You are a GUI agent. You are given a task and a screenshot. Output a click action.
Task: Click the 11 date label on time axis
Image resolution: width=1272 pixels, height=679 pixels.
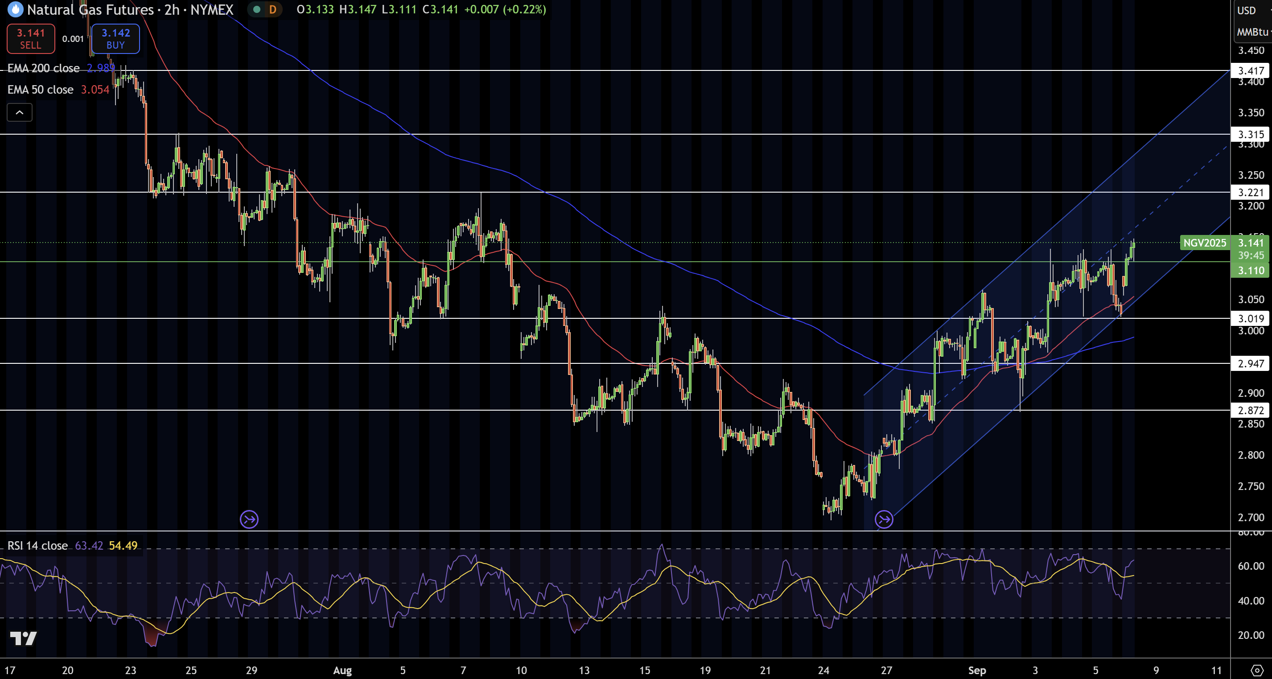(x=1216, y=671)
